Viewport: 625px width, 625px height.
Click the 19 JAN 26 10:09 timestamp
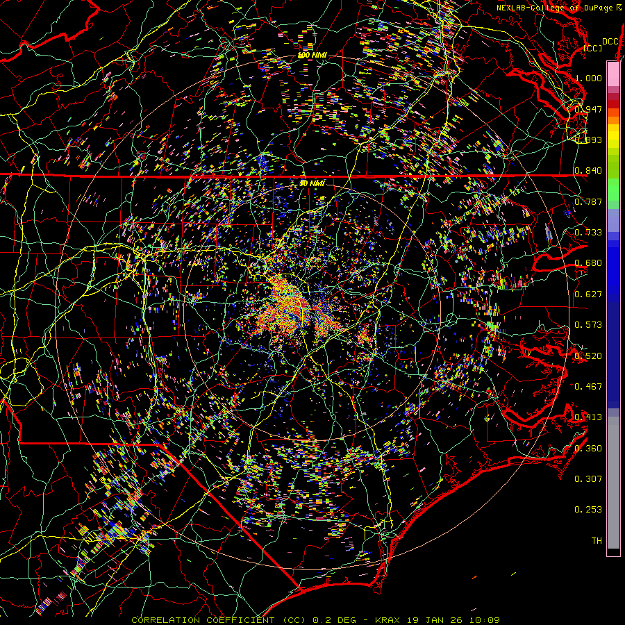click(x=453, y=620)
